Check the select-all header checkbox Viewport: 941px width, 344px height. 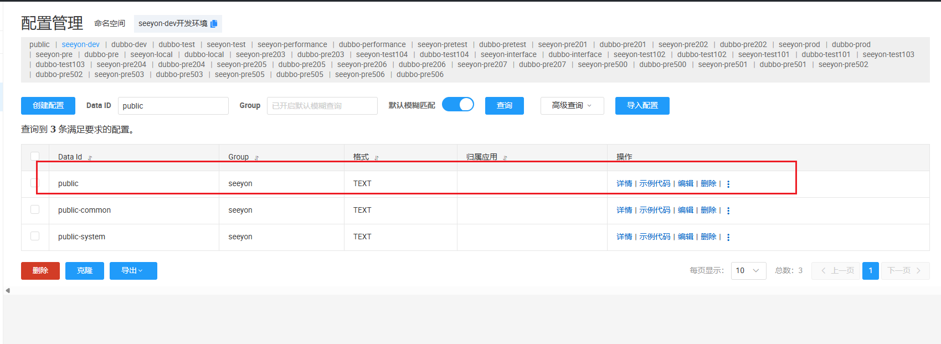(x=35, y=156)
